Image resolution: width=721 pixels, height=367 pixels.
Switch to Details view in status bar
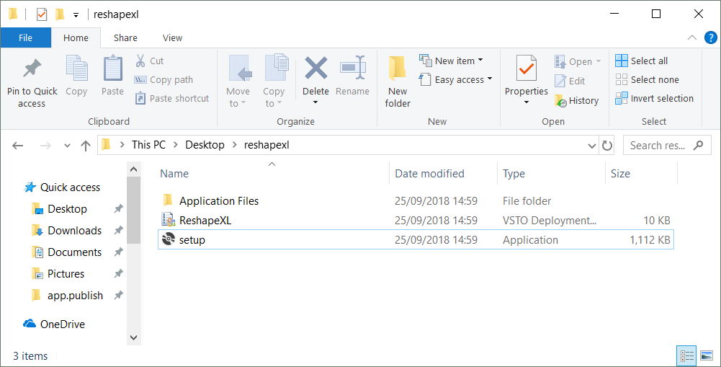coord(687,355)
